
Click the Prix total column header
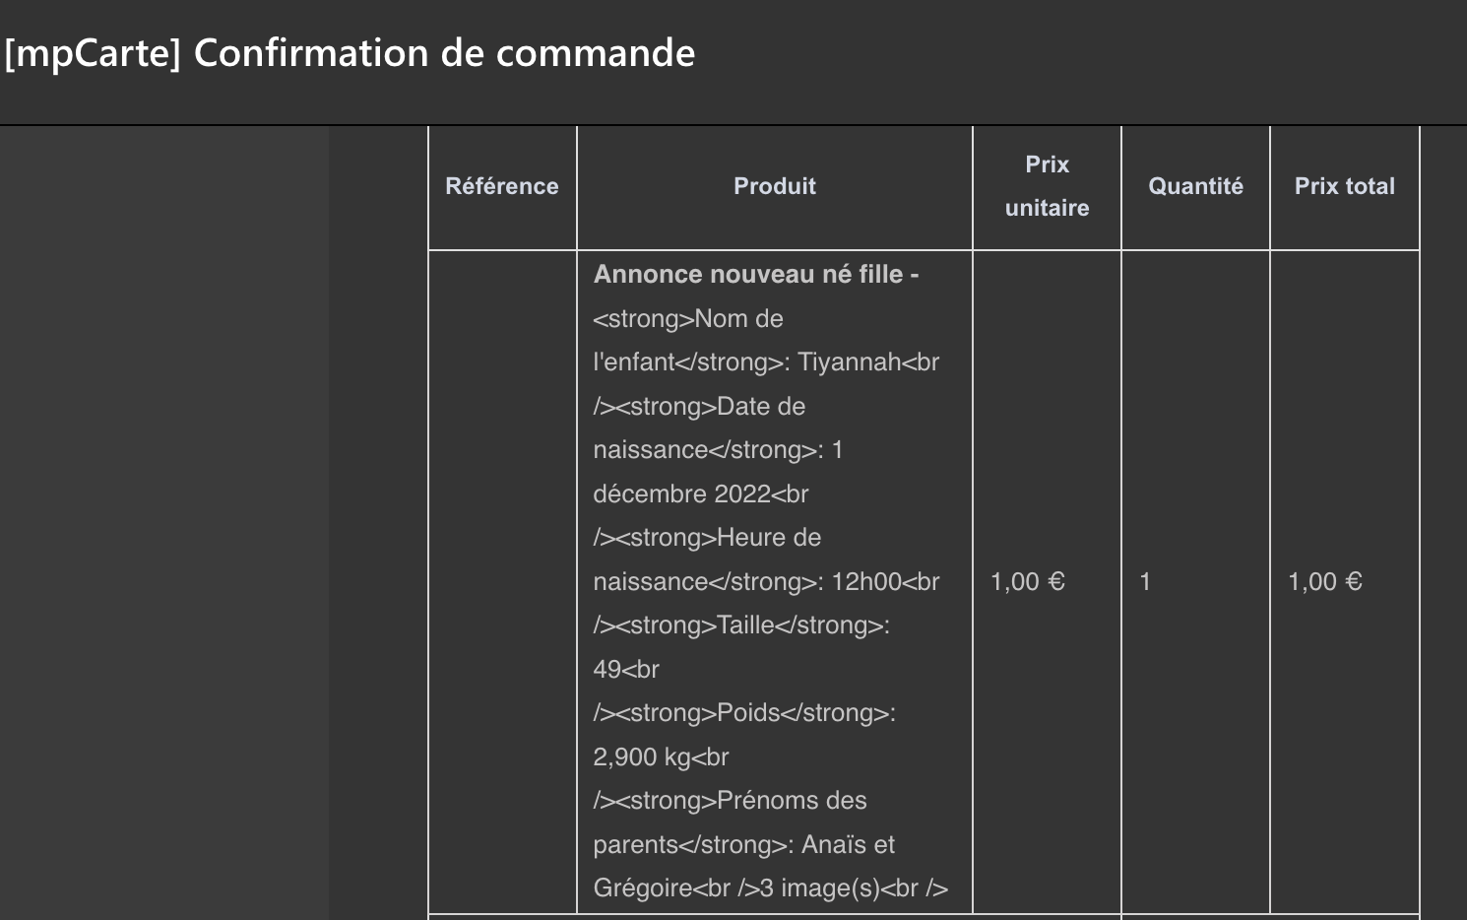[x=1344, y=186]
